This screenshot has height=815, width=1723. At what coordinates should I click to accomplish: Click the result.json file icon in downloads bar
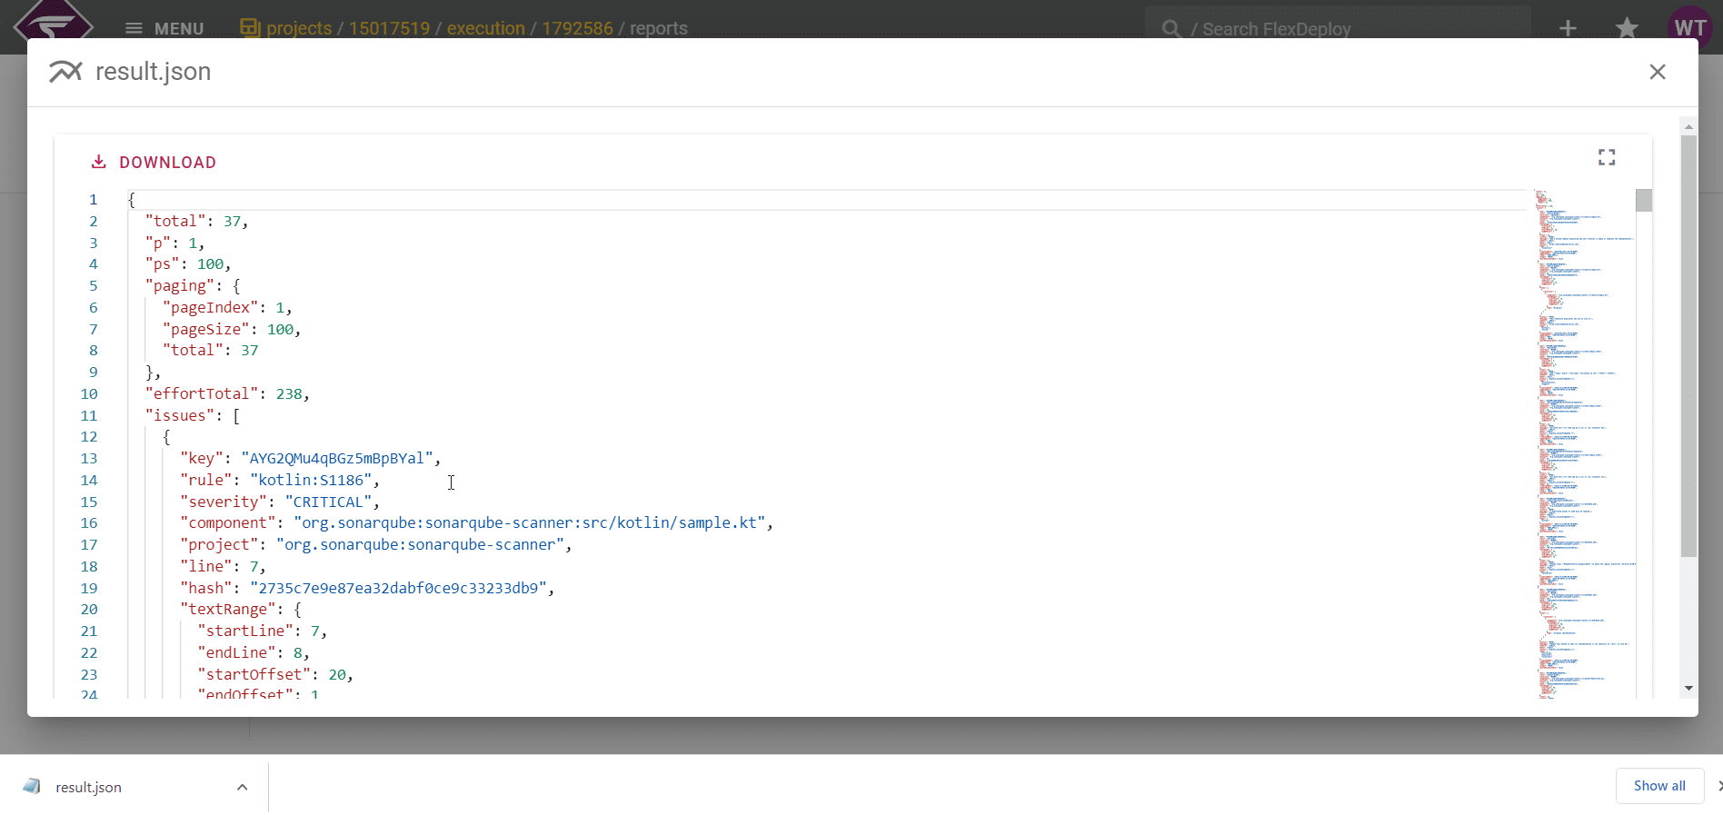pyautogui.click(x=33, y=786)
